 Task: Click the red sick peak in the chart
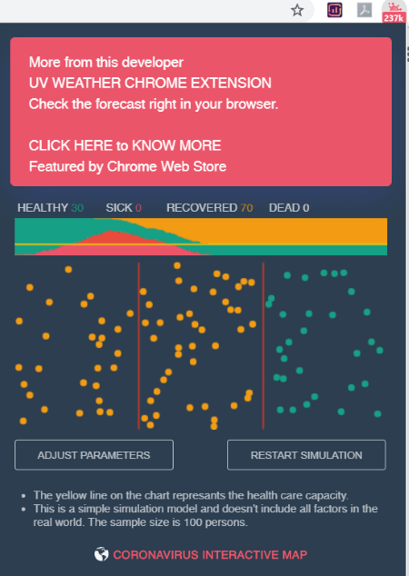pyautogui.click(x=110, y=241)
